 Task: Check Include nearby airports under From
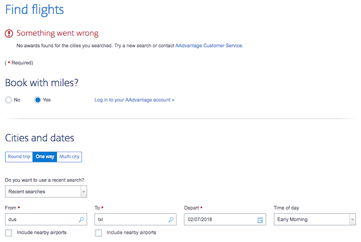tap(8, 233)
